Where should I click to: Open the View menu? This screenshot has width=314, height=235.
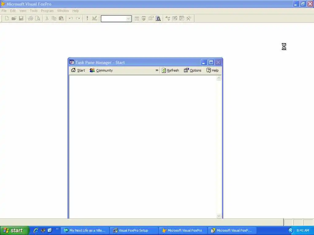pyautogui.click(x=23, y=11)
